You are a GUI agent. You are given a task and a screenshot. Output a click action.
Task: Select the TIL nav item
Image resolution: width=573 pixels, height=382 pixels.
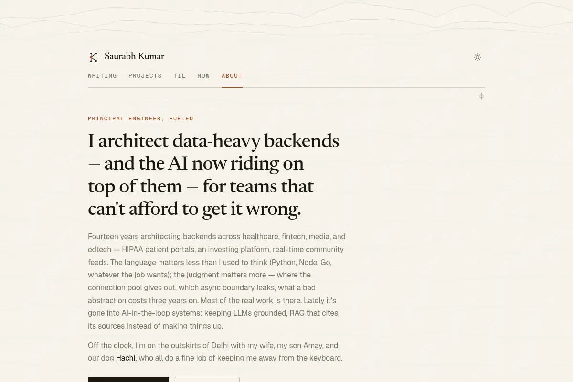point(180,76)
